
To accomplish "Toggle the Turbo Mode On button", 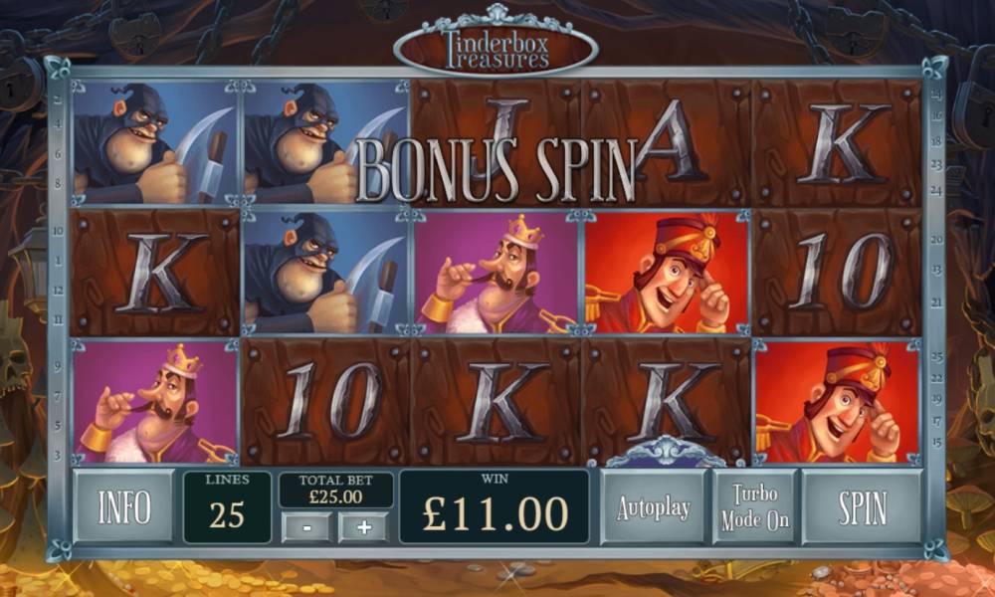I will [755, 506].
